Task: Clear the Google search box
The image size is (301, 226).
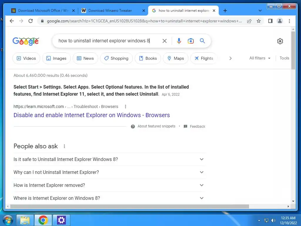Action: coord(165,41)
